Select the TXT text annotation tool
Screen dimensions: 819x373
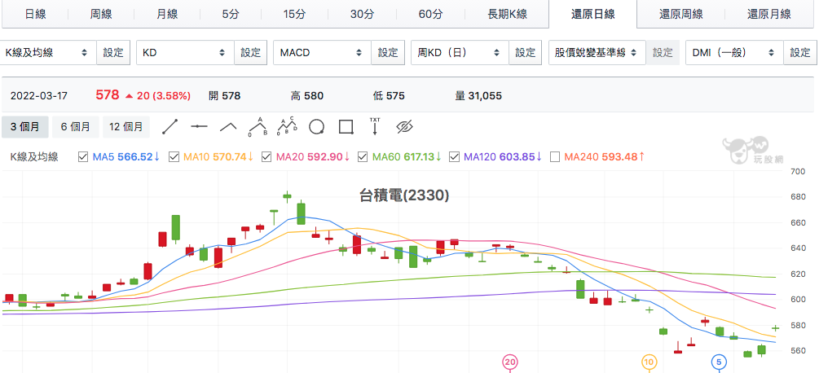[x=375, y=127]
